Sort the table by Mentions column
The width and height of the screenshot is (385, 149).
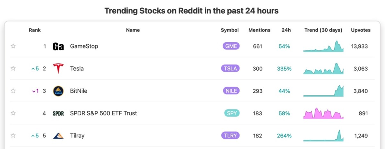(x=259, y=30)
